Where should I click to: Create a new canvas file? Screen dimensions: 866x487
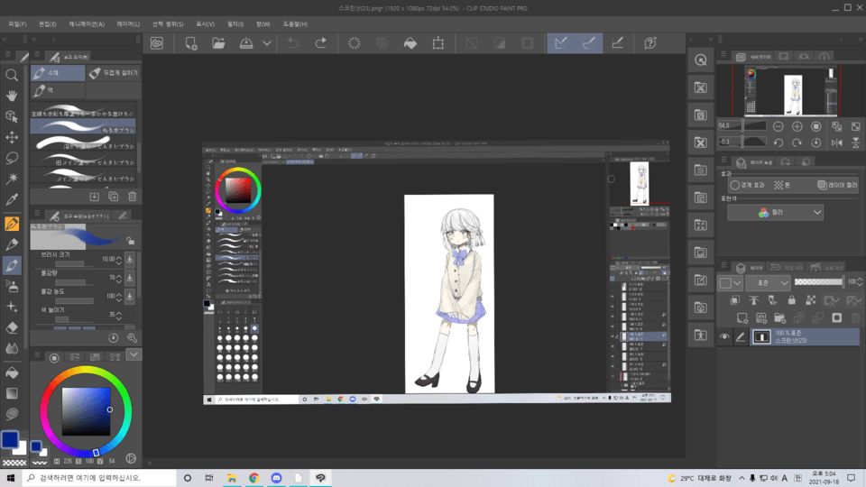(x=191, y=43)
